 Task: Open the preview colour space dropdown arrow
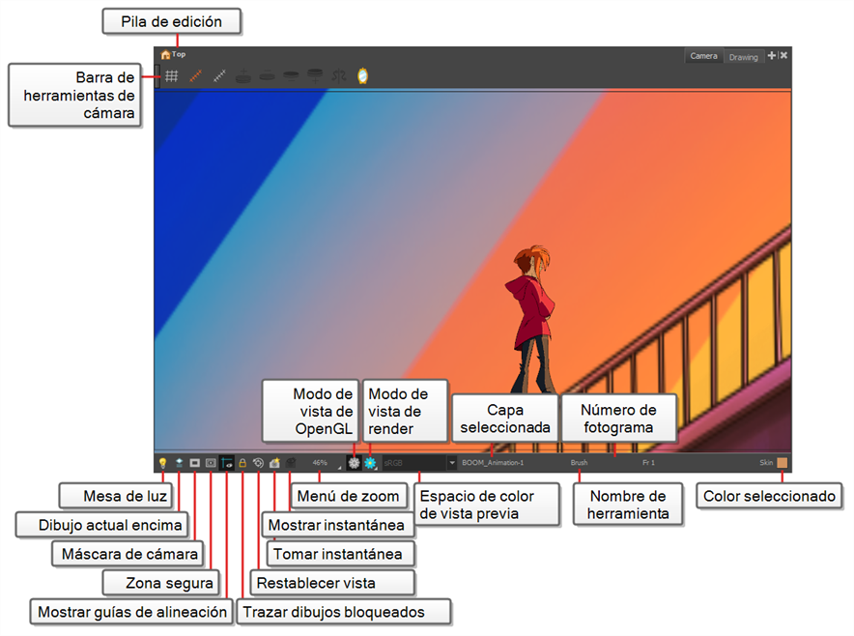tap(452, 463)
